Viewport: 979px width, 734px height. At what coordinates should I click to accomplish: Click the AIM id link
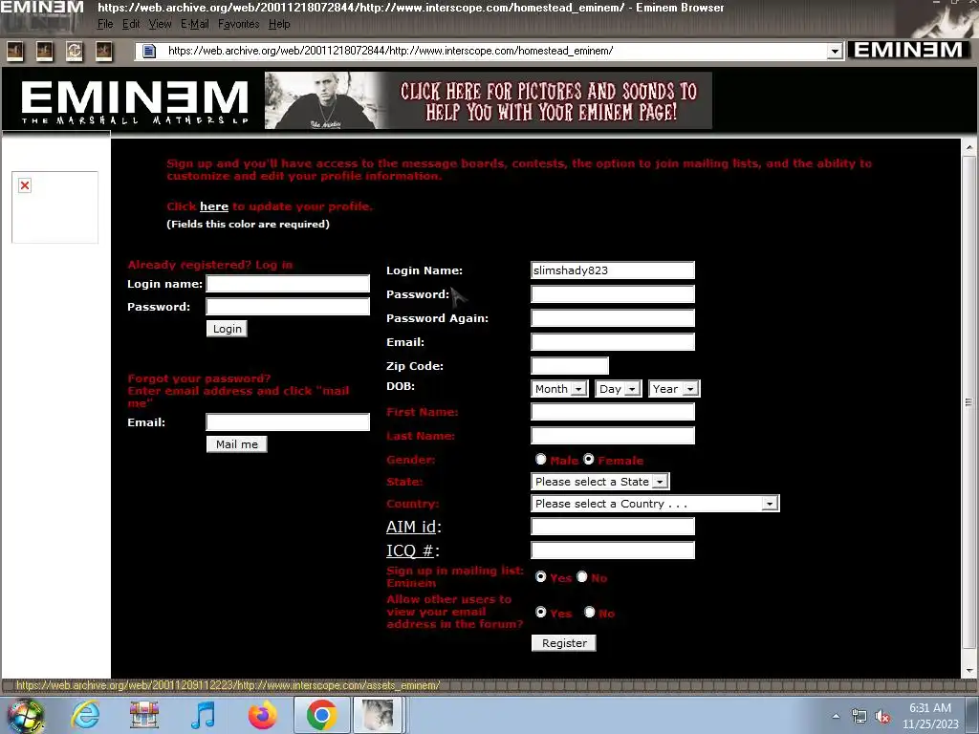tap(411, 527)
